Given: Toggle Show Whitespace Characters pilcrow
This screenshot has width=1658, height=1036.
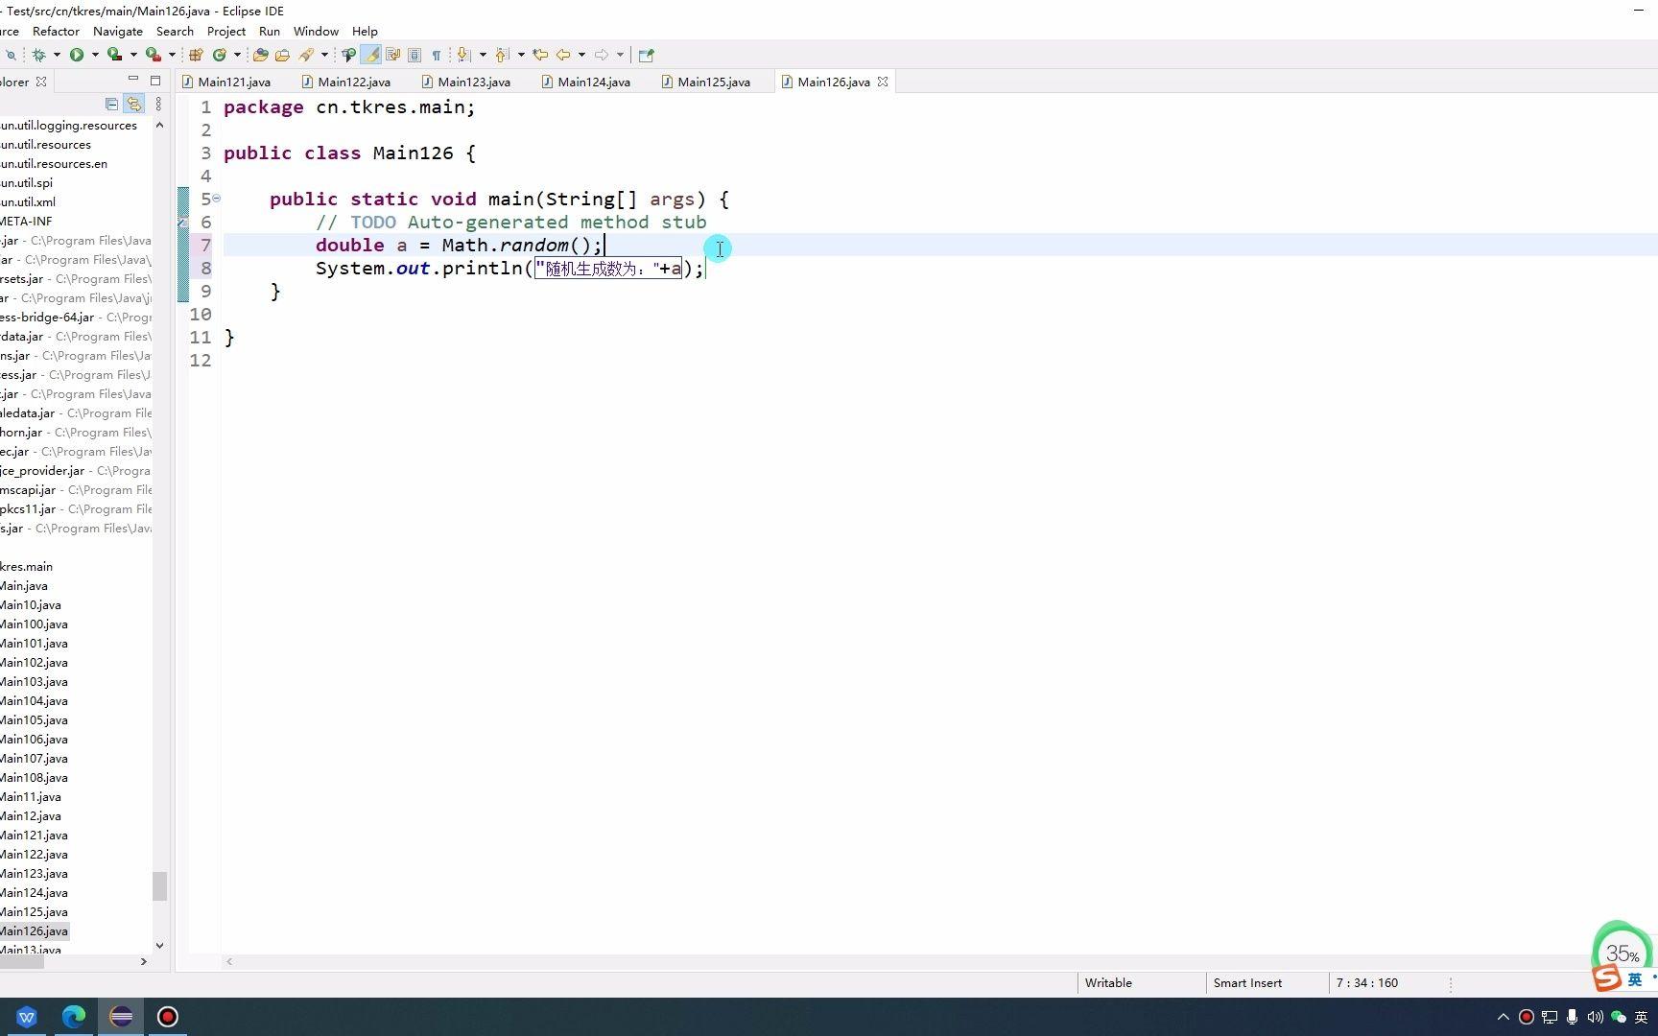Looking at the screenshot, I should pyautogui.click(x=437, y=55).
